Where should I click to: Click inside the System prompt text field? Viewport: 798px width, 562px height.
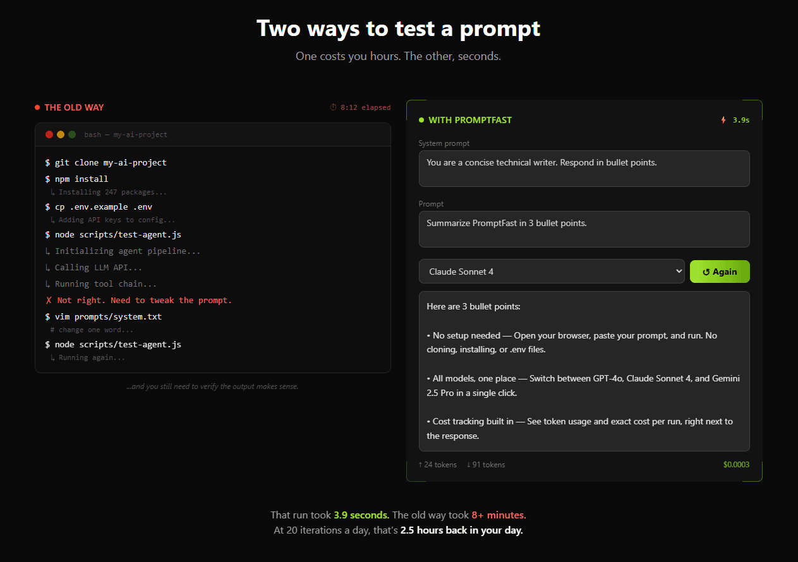584,168
